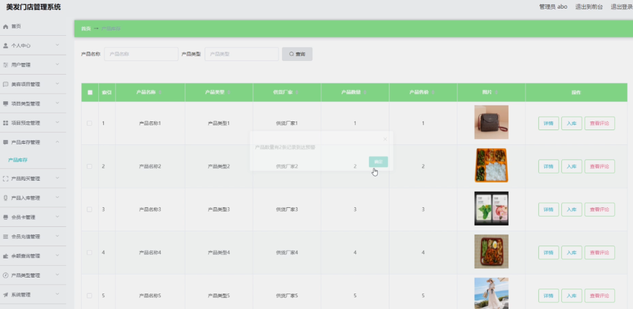The height and width of the screenshot is (309, 633).
Task: Expand the 产品购买管理 menu chevron
Action: coord(57,178)
